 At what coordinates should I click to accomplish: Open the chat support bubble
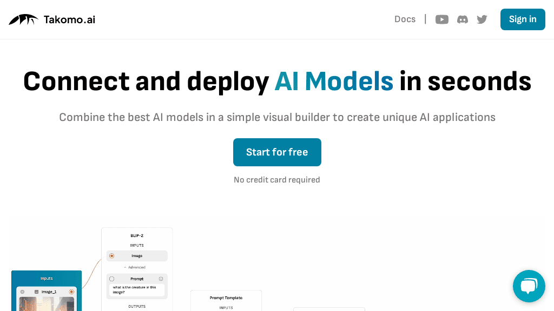(x=529, y=286)
